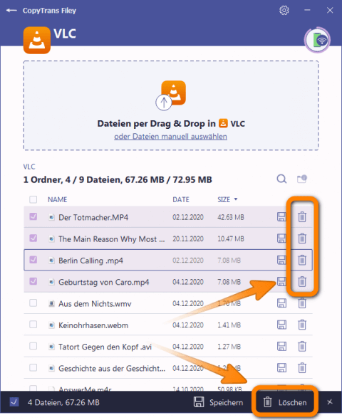This screenshot has width=342, height=420.
Task: Save Geburtstag von Caro.mp4 to PC
Action: coord(281,281)
